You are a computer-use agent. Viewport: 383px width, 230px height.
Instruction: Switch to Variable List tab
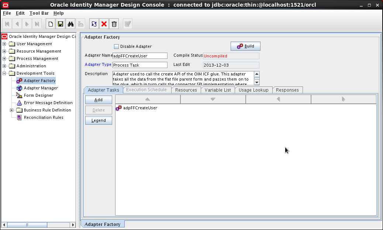pos(218,90)
